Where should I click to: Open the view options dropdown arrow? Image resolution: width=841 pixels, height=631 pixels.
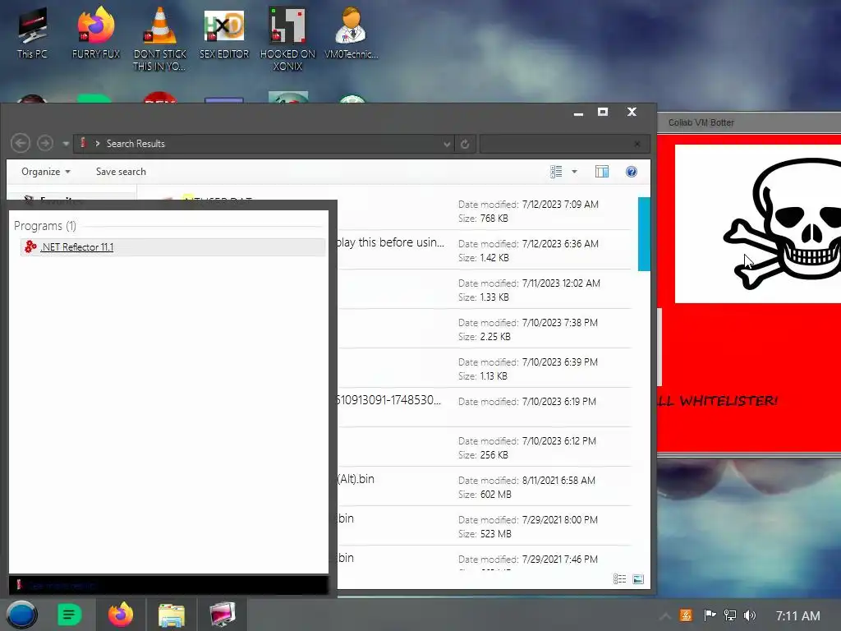click(574, 172)
